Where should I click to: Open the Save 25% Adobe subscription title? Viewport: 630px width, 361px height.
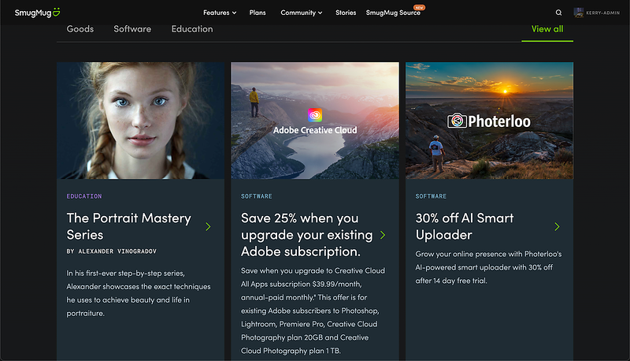click(x=306, y=235)
